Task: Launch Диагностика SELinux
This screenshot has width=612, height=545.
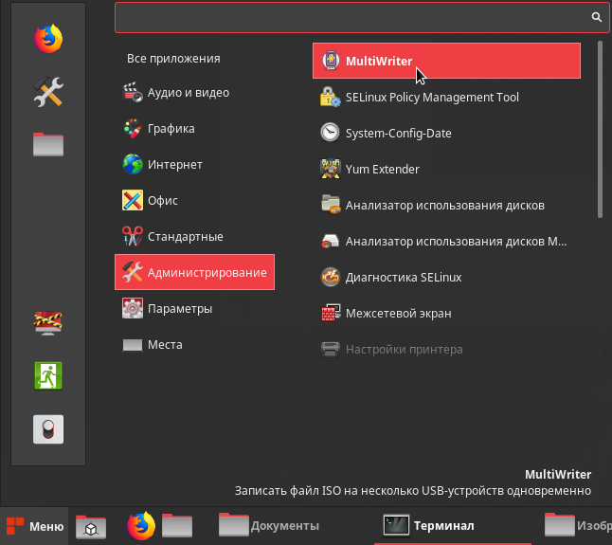Action: click(x=446, y=277)
